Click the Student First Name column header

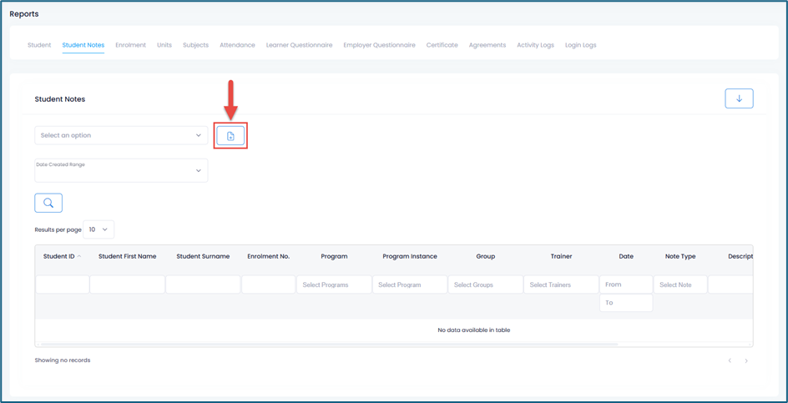(127, 256)
